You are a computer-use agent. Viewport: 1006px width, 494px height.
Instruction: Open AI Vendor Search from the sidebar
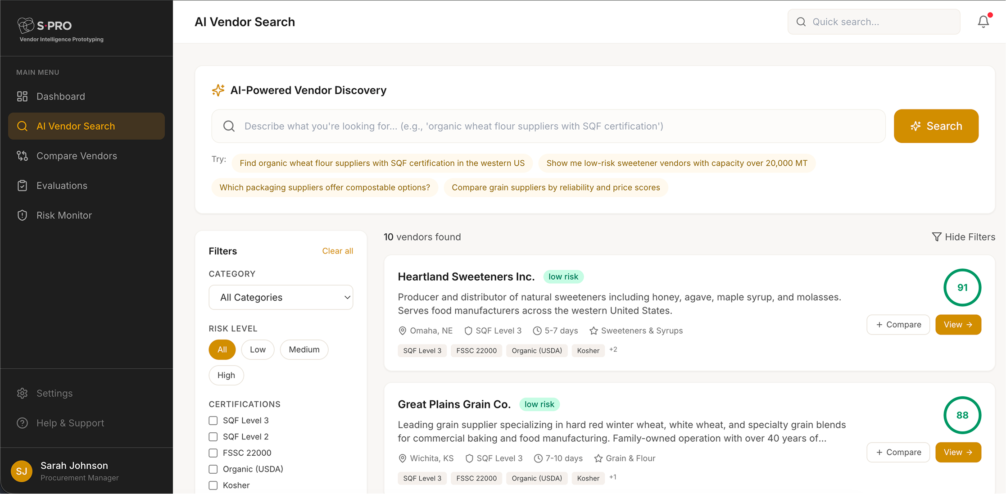point(76,126)
